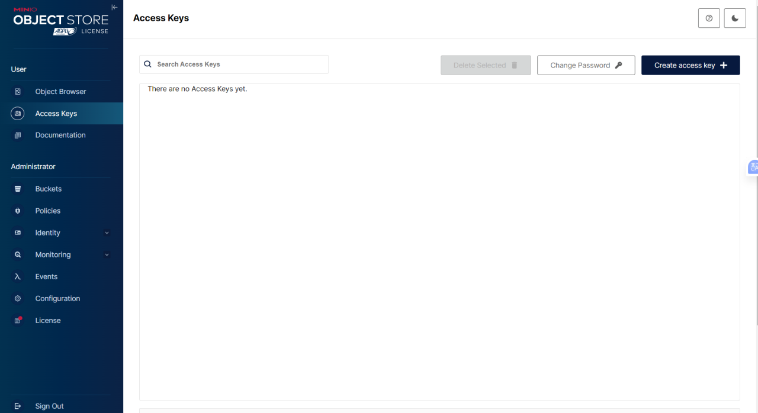
Task: Click the floating widget at the right edge
Action: (753, 167)
